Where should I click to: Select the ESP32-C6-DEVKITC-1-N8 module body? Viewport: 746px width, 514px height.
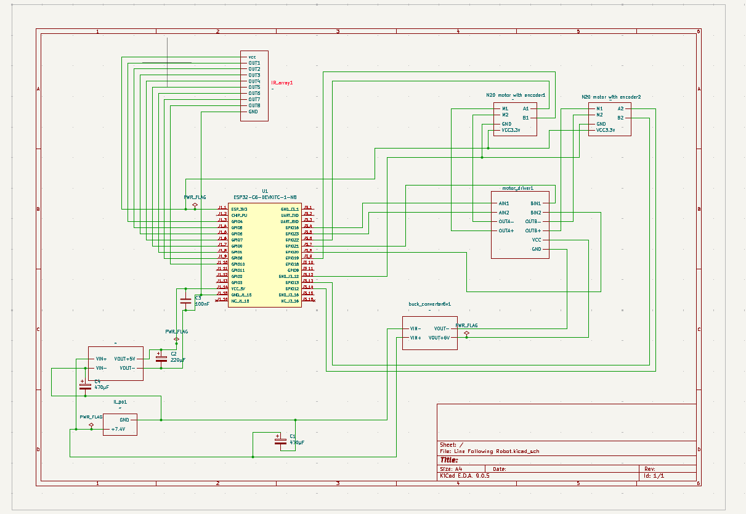pyautogui.click(x=264, y=255)
